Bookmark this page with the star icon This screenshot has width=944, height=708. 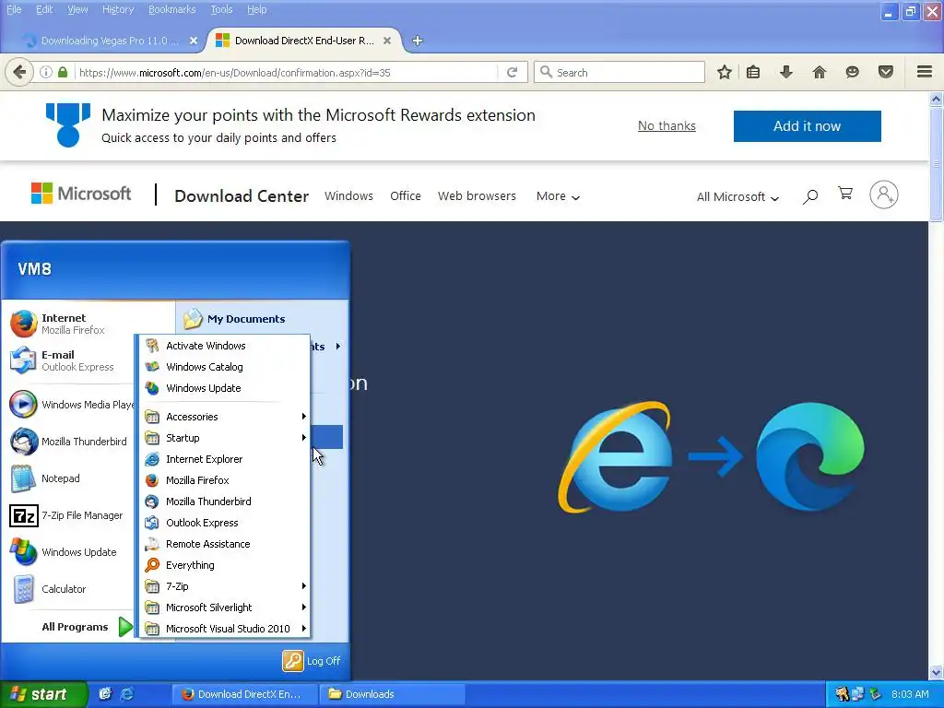725,72
